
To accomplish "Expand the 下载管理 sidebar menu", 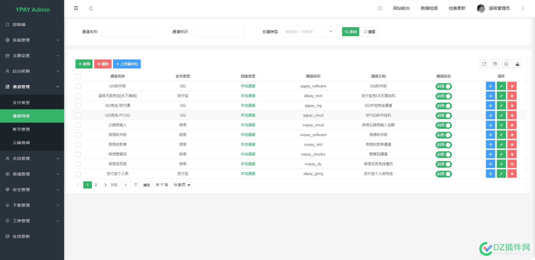I will click(32, 205).
